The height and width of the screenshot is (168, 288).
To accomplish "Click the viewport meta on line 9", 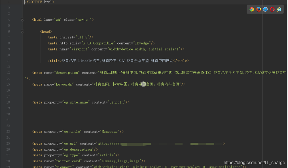I will pos(116,49).
